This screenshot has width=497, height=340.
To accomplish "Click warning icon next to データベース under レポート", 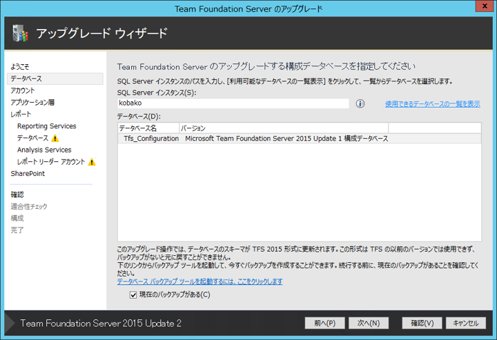I will 55,139.
